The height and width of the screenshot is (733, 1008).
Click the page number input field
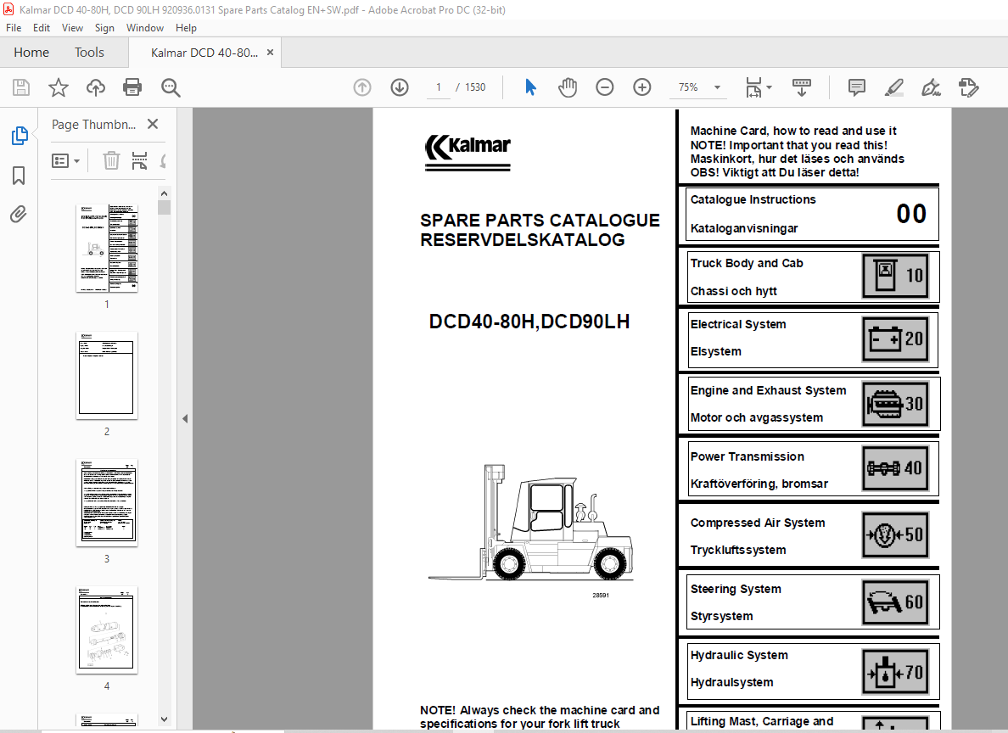[439, 87]
